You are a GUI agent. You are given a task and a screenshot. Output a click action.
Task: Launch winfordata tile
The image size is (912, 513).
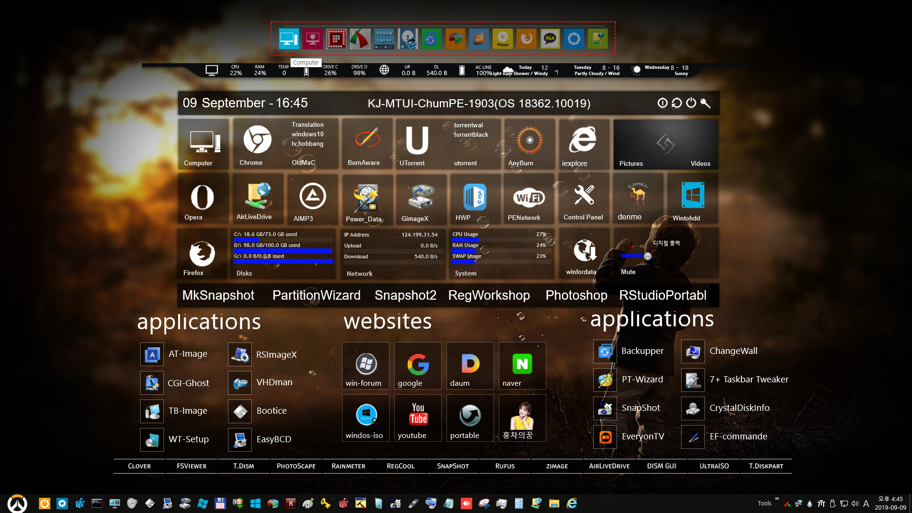[584, 253]
